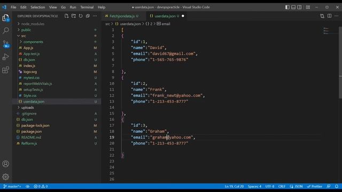Change UTF-8 encoding setting

pyautogui.click(x=270, y=186)
